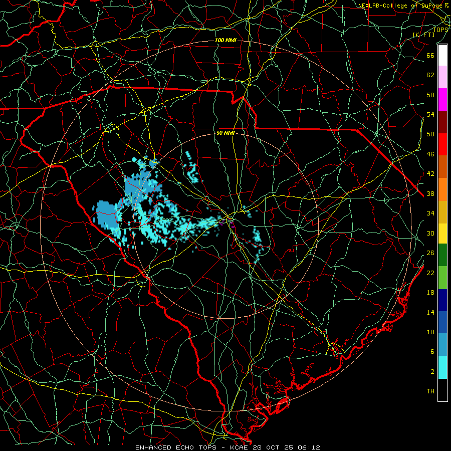Click the legend value '30'
The image size is (451, 451).
point(430,233)
